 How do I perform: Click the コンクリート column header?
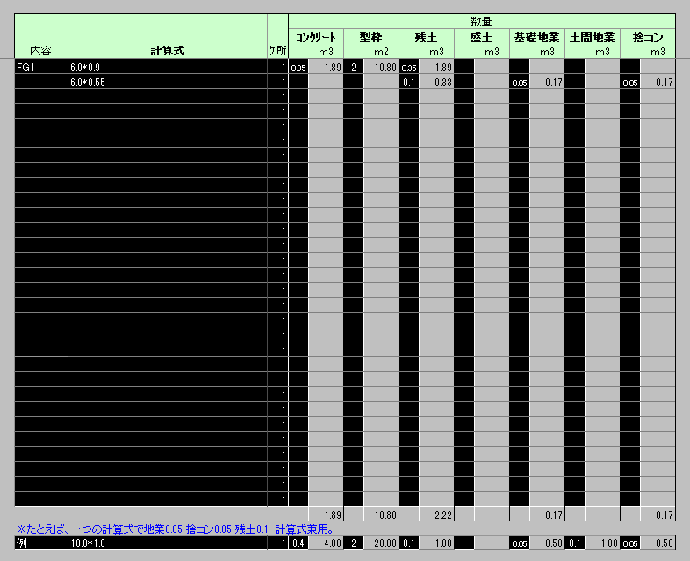(316, 38)
